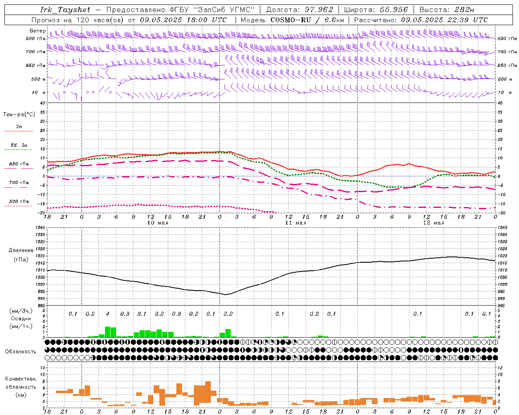Screen dimensions: 519x415
Task: Click the 3-hour precipitation value 0.9
Action: [x=176, y=314]
